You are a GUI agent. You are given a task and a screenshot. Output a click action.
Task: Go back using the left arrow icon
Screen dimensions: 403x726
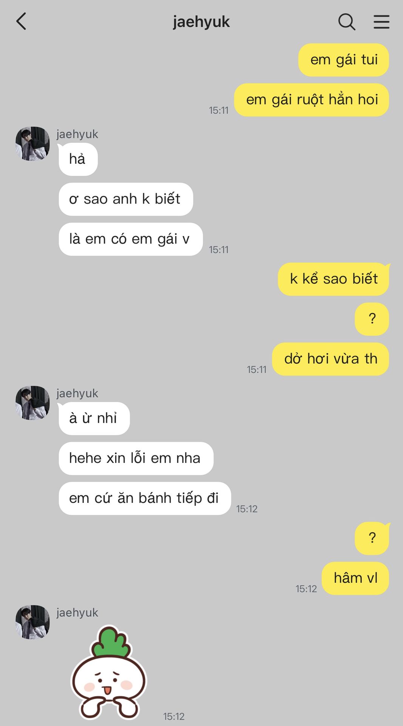click(22, 21)
